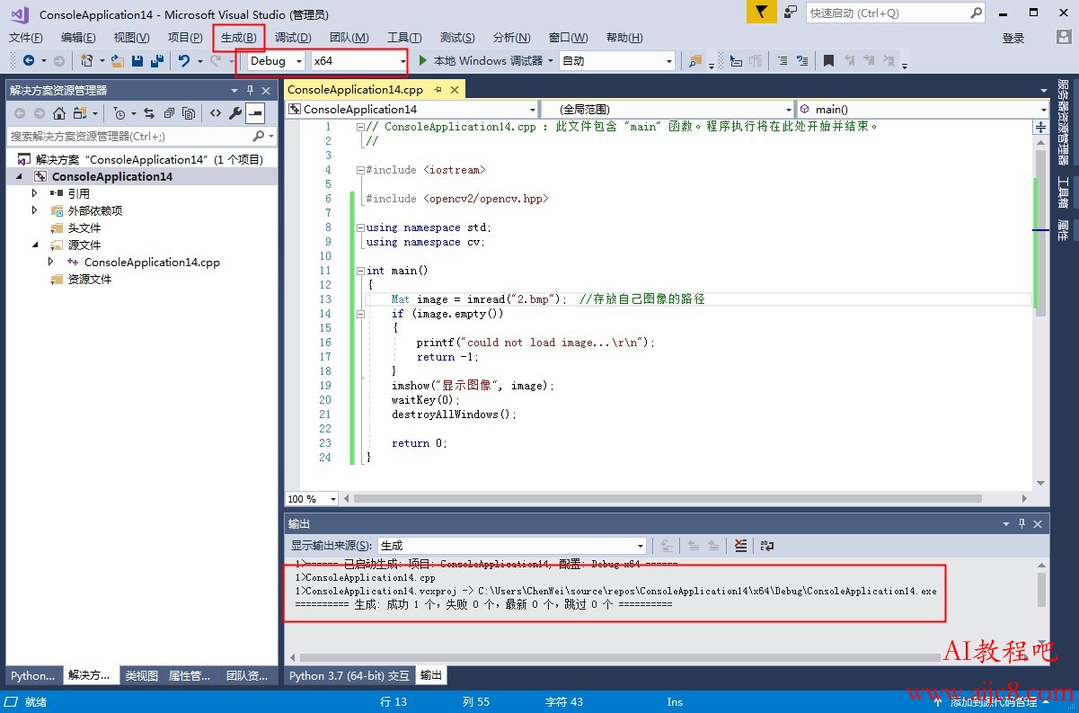This screenshot has height=713, width=1079.
Task: Expand the 外部依赖项 node
Action: [35, 210]
